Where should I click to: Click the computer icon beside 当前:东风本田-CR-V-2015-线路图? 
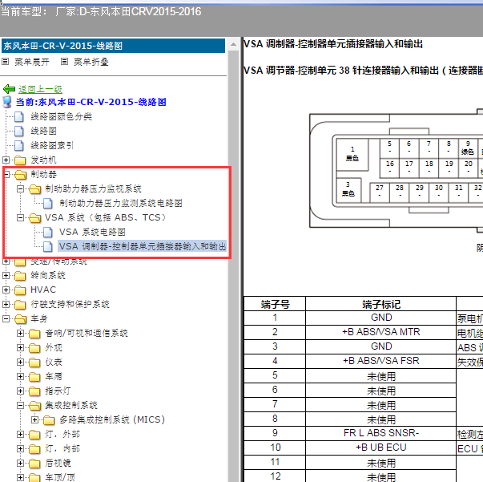pos(7,102)
